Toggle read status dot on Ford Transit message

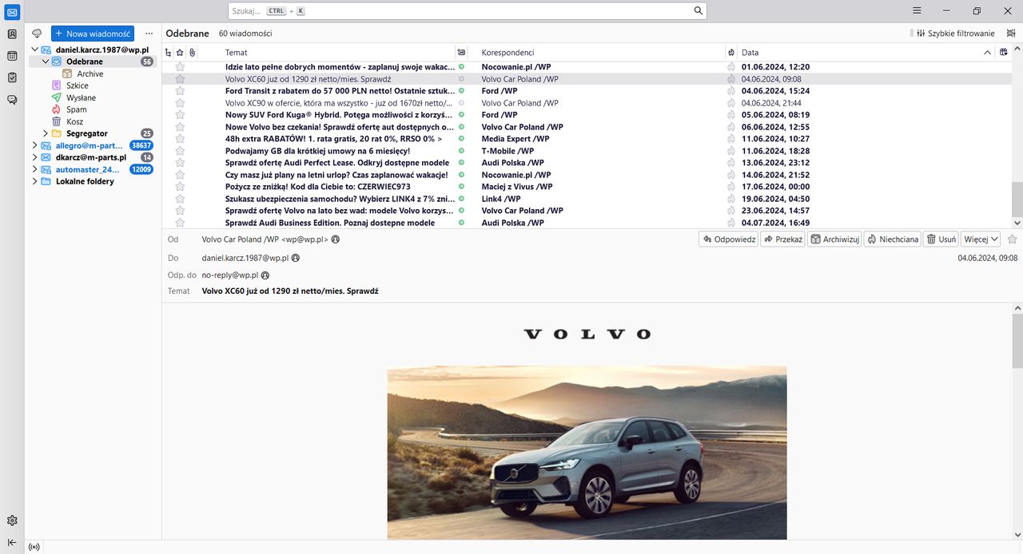click(x=461, y=91)
